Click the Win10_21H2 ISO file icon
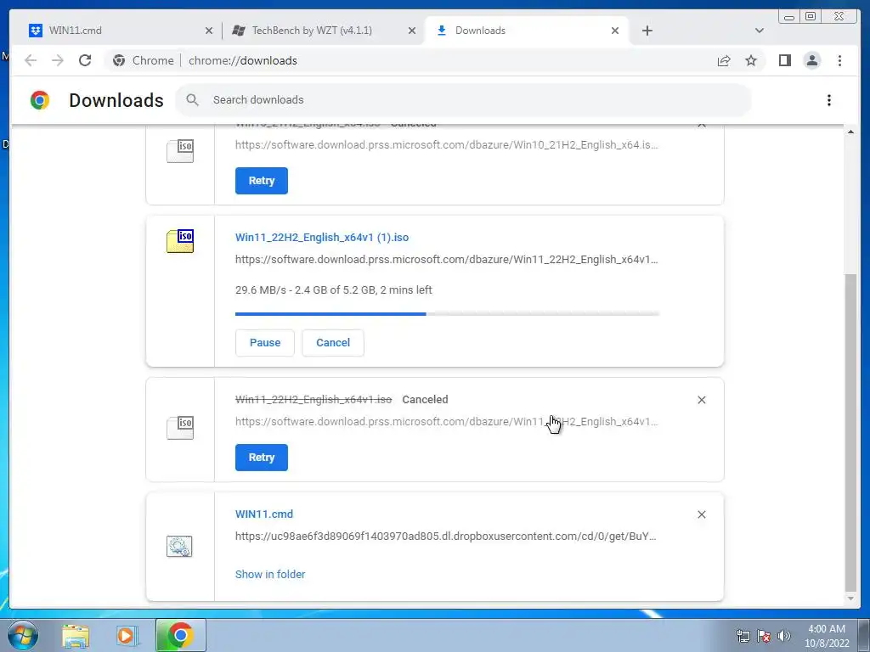Viewport: 870px width, 652px height. [180, 151]
